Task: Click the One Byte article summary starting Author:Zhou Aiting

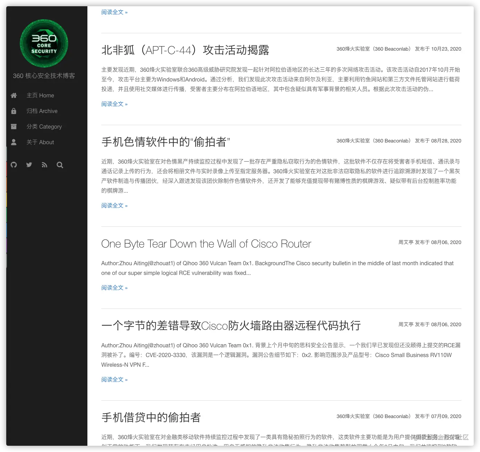Action: tap(277, 268)
